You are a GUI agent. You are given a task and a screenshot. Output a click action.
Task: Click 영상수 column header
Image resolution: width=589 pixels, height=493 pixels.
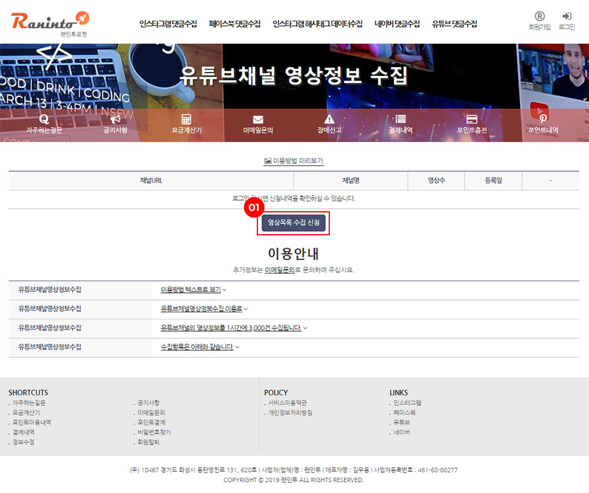(x=436, y=181)
